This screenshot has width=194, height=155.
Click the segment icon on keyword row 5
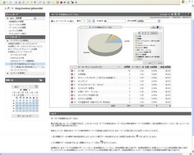(72, 85)
